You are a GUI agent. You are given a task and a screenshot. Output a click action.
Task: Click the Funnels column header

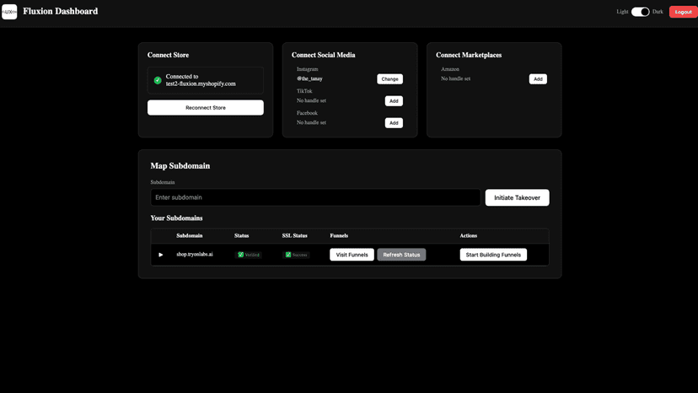[339, 235]
